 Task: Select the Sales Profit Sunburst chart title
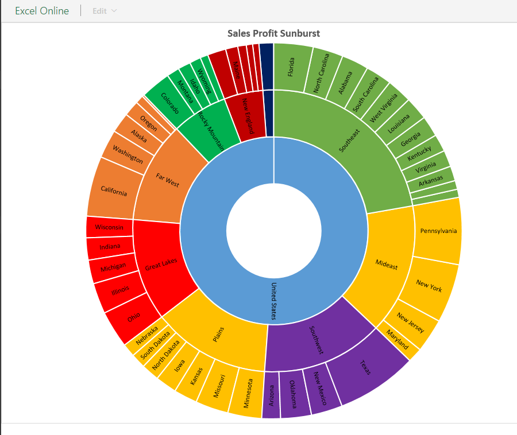273,33
